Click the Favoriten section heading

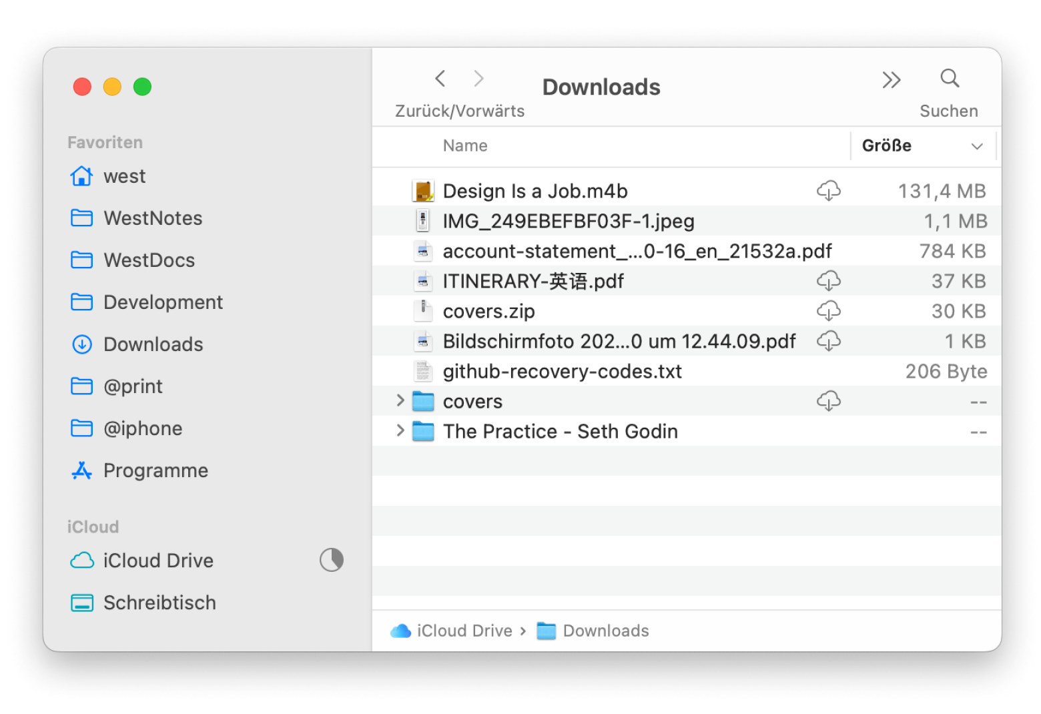point(105,142)
